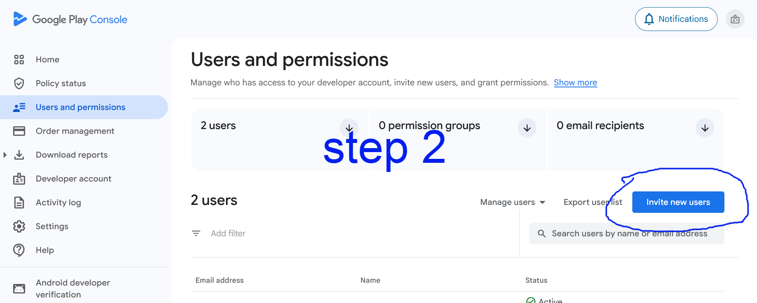Expand the permission groups card arrow
Screen dimensions: 757x303
527,128
